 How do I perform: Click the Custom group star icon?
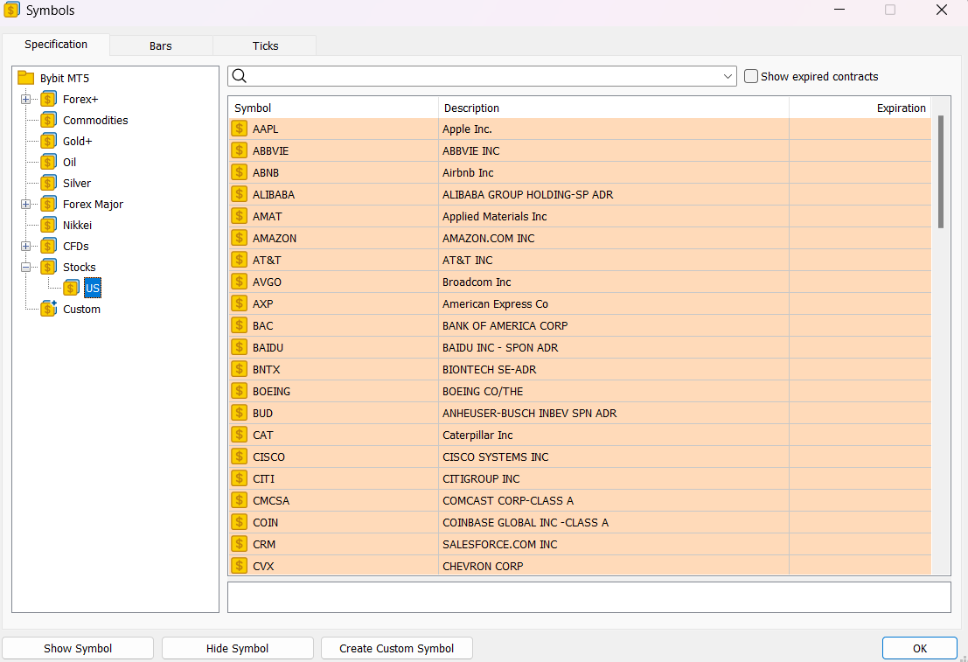(49, 308)
